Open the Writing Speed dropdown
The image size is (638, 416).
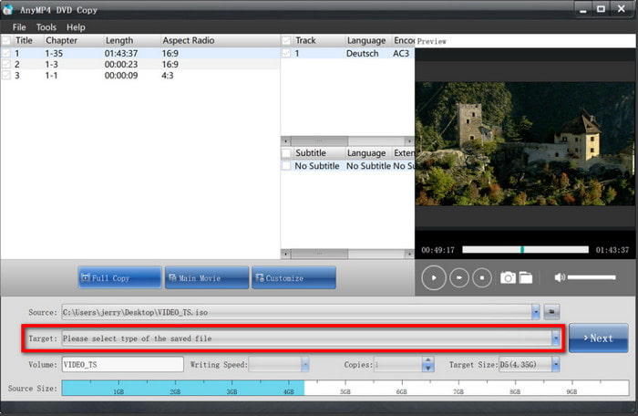click(x=304, y=364)
